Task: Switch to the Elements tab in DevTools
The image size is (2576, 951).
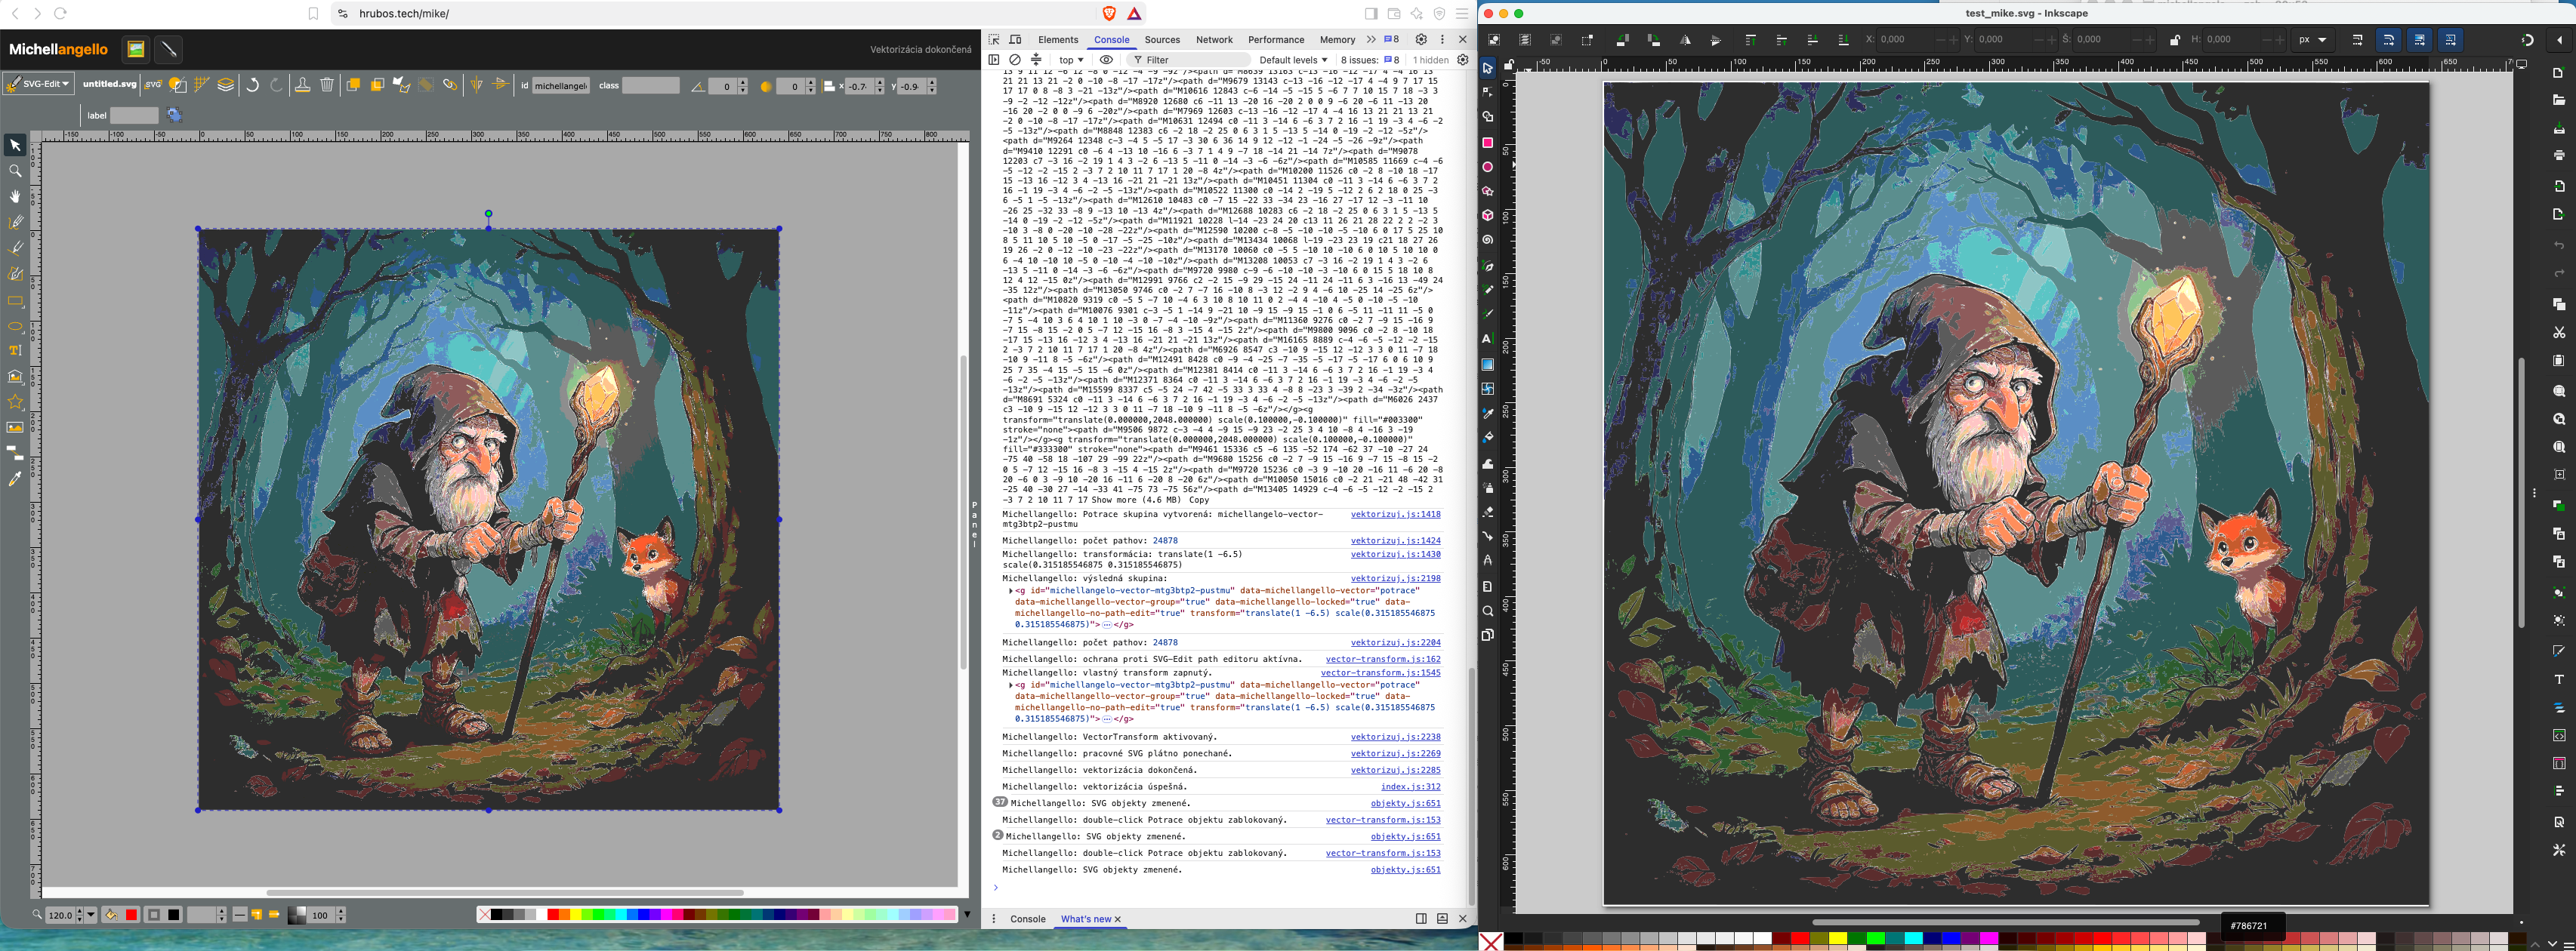Action: (1058, 40)
